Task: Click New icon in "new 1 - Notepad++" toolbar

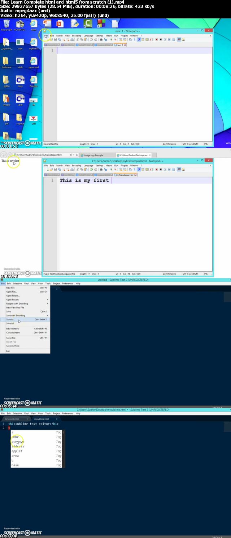Action: [47, 39]
